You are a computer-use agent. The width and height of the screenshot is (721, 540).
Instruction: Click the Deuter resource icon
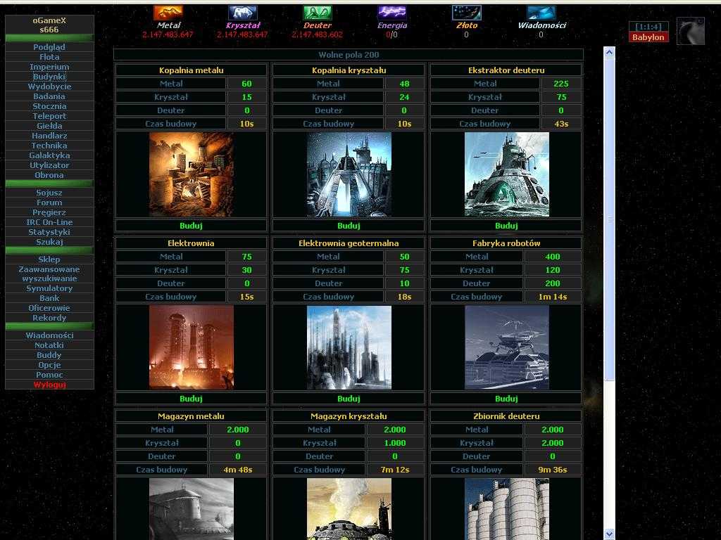317,13
